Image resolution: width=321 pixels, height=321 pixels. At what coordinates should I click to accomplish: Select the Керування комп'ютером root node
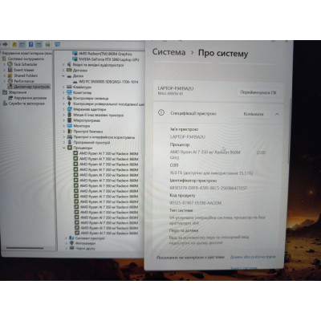pyautogui.click(x=27, y=53)
